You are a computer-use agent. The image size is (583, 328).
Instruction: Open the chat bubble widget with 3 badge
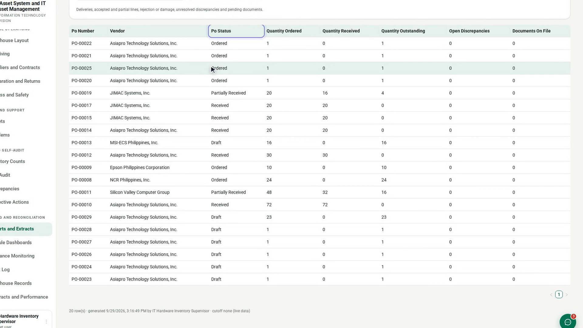[568, 322]
